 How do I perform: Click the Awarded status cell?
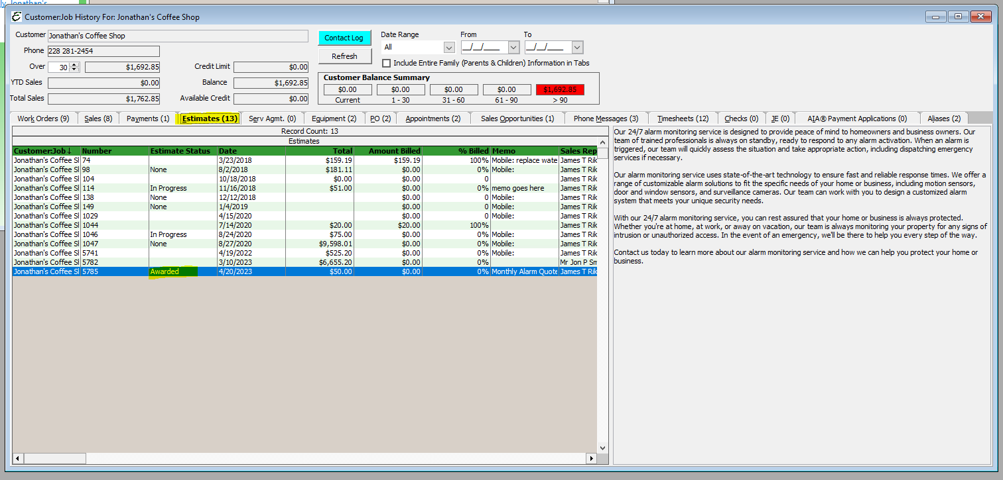pyautogui.click(x=172, y=271)
